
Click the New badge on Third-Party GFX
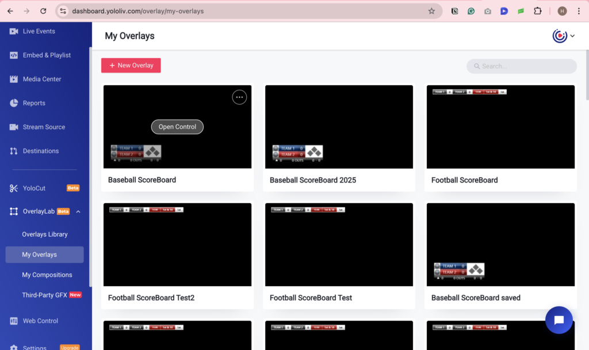pyautogui.click(x=75, y=295)
